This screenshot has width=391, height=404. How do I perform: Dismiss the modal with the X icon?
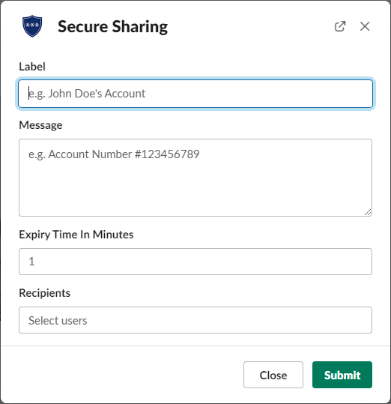(x=365, y=26)
